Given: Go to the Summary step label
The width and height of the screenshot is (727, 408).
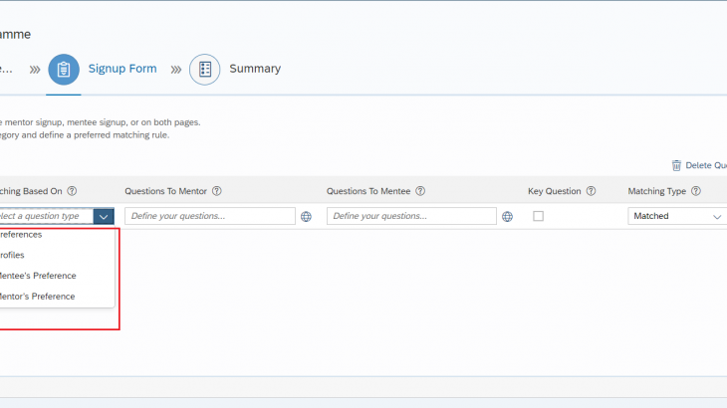Looking at the screenshot, I should (255, 69).
